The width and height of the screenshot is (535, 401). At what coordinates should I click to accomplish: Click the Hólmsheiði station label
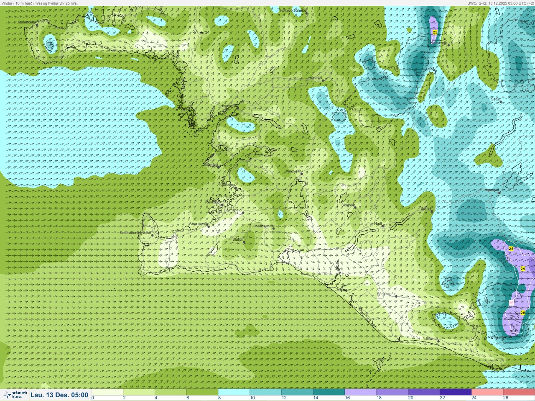[233, 210]
